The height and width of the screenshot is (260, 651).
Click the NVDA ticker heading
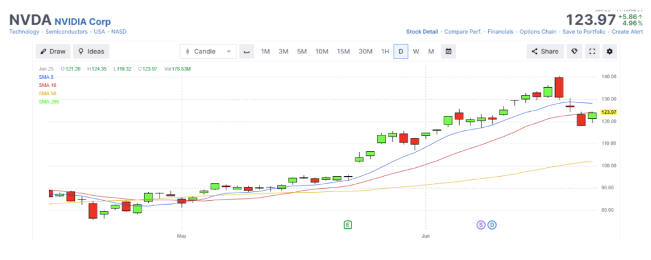pos(30,20)
